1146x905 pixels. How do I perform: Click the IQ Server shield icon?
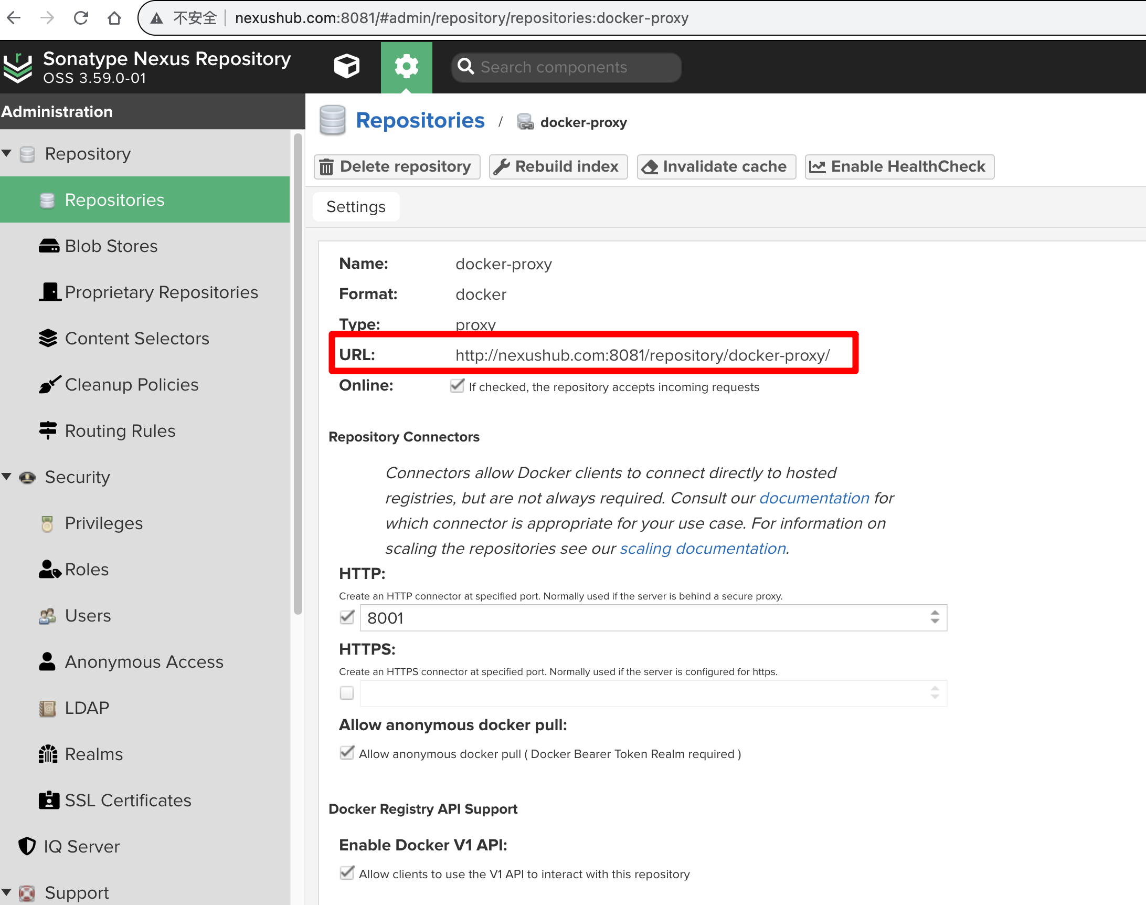click(27, 846)
